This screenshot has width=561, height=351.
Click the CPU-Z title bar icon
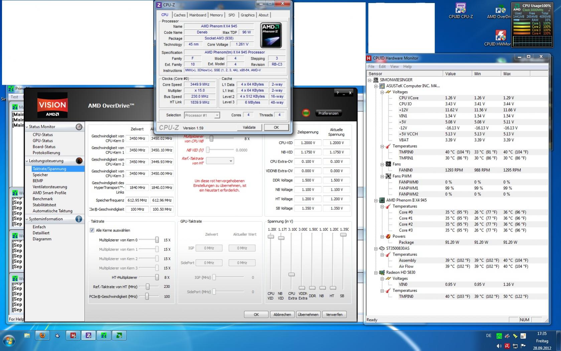pyautogui.click(x=159, y=5)
